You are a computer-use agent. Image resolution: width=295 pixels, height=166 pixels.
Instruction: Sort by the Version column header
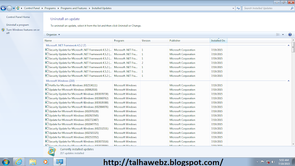click(x=154, y=40)
